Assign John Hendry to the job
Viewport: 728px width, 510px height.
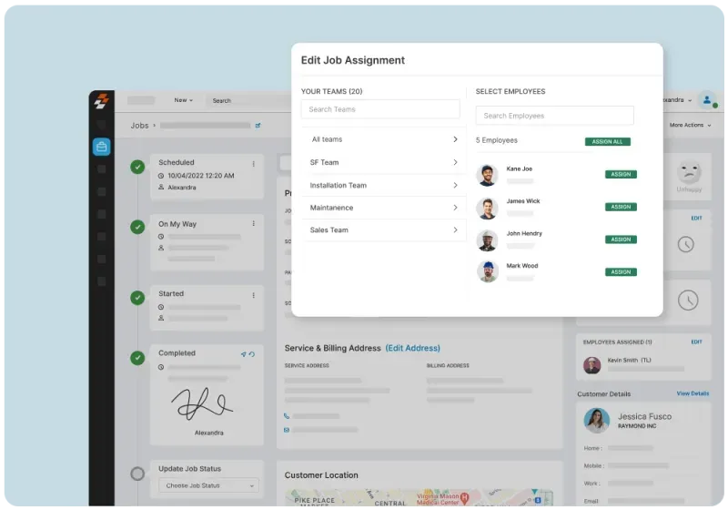(x=621, y=240)
